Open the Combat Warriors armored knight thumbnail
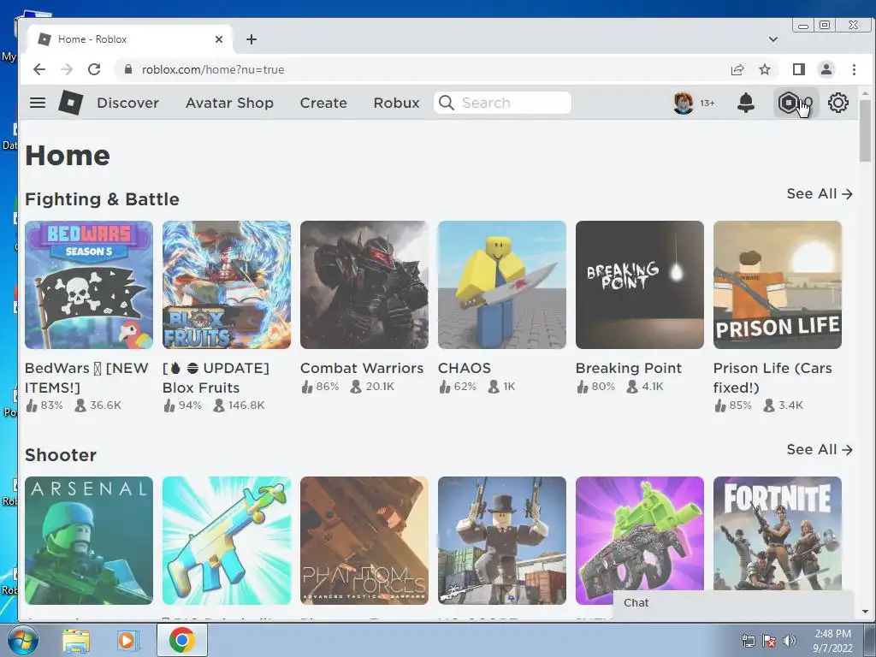Viewport: 876px width, 657px height. tap(364, 285)
